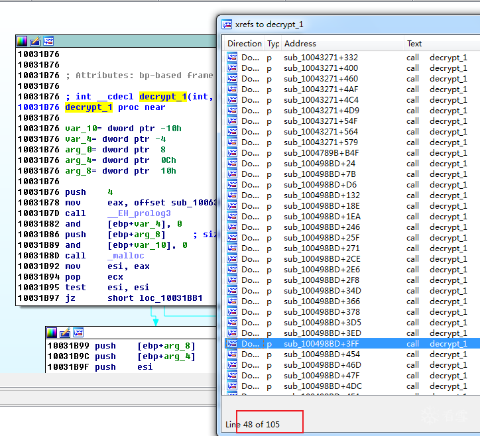Viewport: 480px width, 436px height.
Task: Click the 'Line 48 of 105' status text
Action: pos(253,424)
